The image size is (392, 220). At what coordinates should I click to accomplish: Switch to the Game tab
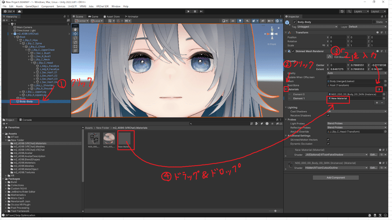pyautogui.click(x=93, y=17)
